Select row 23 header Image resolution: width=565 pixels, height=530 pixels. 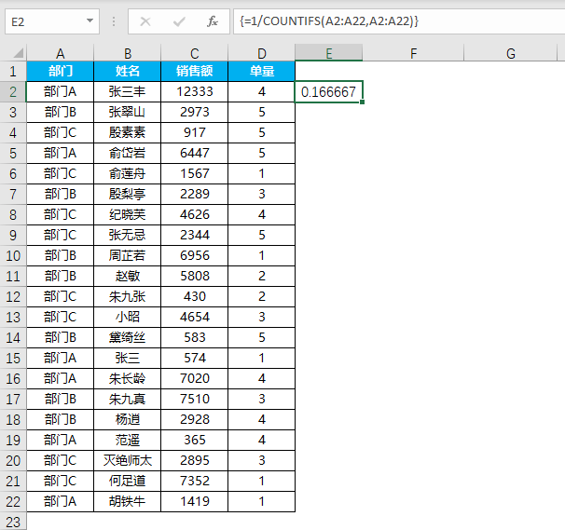click(13, 522)
